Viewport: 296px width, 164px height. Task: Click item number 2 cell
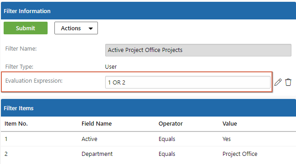(x=6, y=154)
